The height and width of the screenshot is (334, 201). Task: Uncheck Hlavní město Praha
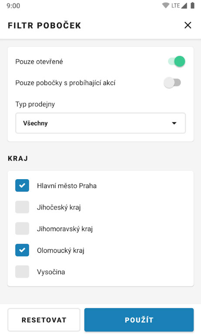click(x=22, y=185)
